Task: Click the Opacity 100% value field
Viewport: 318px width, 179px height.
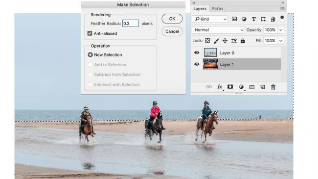Action: [x=271, y=30]
